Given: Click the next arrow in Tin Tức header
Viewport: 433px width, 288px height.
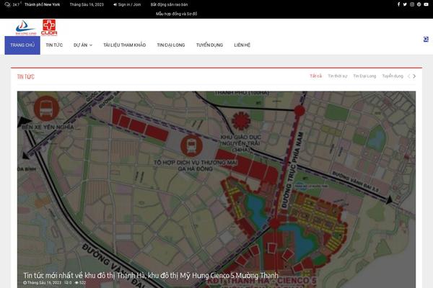Looking at the screenshot, I should coord(414,76).
